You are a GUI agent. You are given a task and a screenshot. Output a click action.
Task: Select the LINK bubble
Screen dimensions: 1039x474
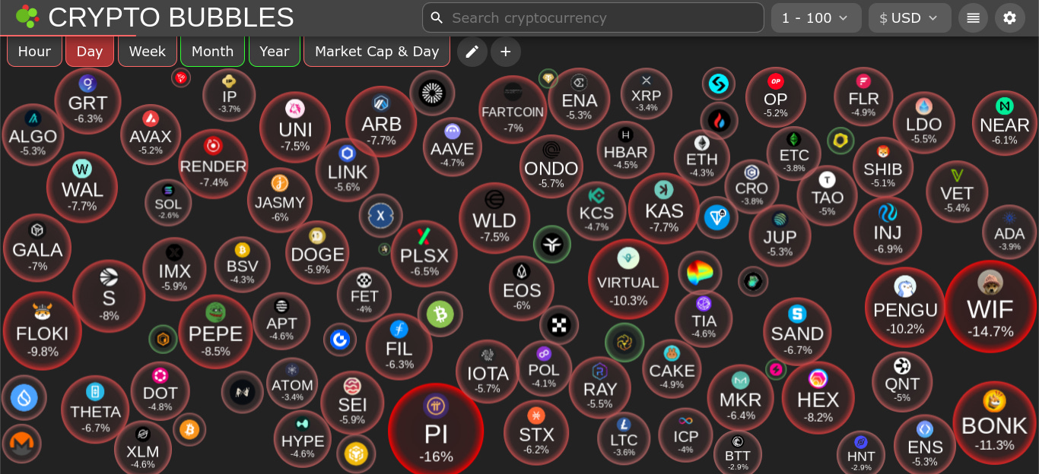(348, 169)
